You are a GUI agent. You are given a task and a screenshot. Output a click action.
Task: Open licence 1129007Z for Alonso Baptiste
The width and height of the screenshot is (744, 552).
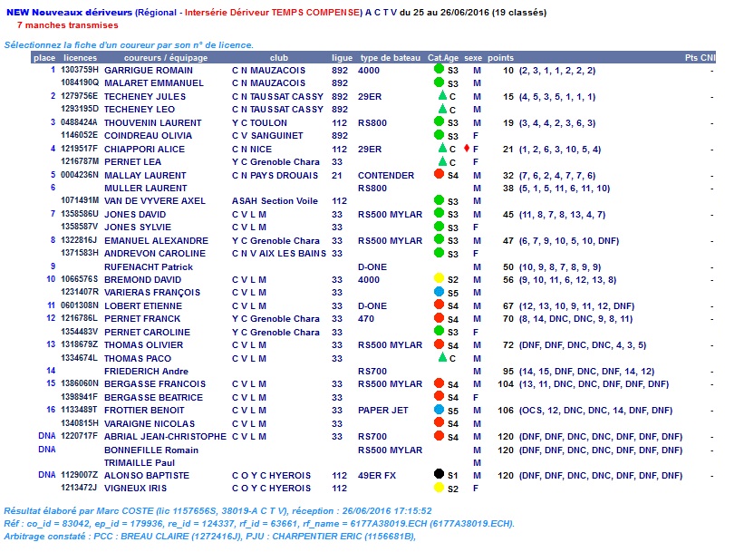pos(79,475)
